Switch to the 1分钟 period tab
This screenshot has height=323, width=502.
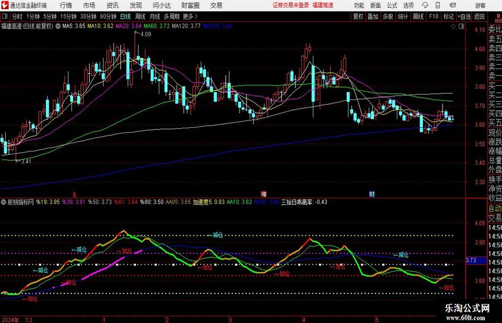click(x=32, y=16)
